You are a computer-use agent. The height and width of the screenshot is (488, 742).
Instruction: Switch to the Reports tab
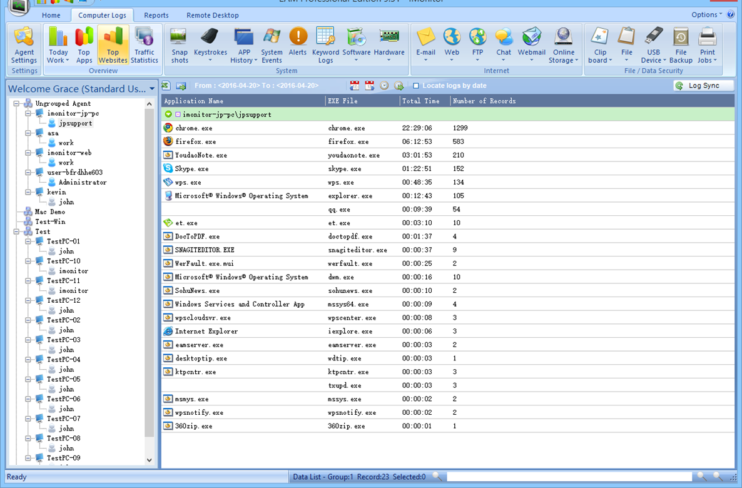pos(156,15)
